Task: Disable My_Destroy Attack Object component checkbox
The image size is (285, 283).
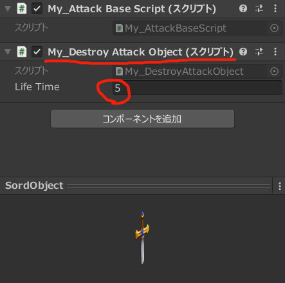Action: coord(37,52)
